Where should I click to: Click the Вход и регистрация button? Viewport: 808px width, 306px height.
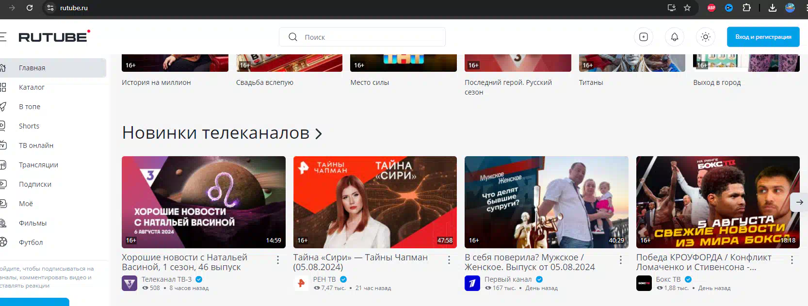click(763, 37)
